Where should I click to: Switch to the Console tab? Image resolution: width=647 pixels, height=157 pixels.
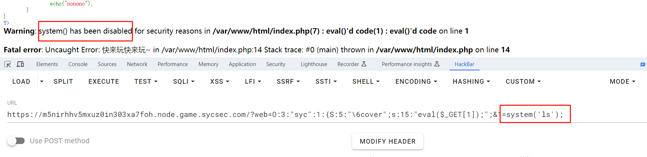(78, 64)
